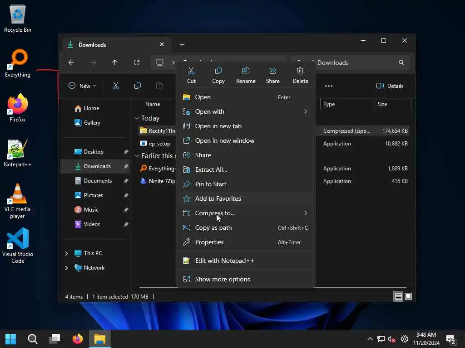Select Downloads in navigation pane
This screenshot has width=465, height=348.
pyautogui.click(x=95, y=166)
